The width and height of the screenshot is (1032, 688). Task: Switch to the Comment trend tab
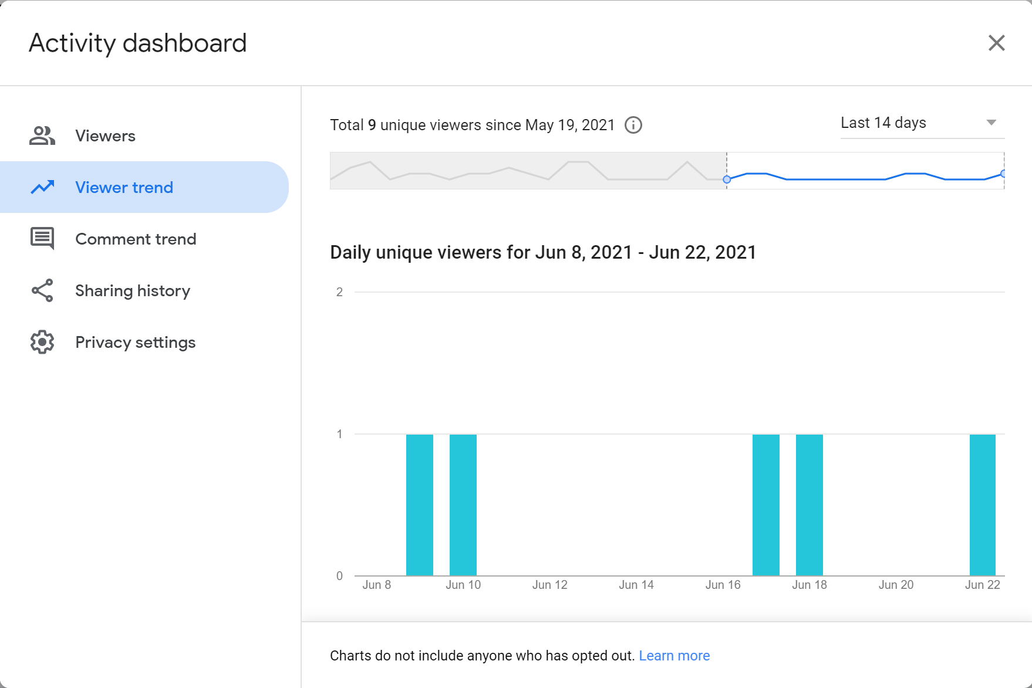click(136, 239)
